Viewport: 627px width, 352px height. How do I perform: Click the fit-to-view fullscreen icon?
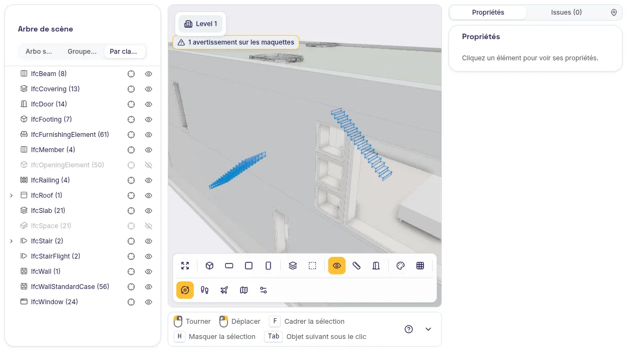185,266
